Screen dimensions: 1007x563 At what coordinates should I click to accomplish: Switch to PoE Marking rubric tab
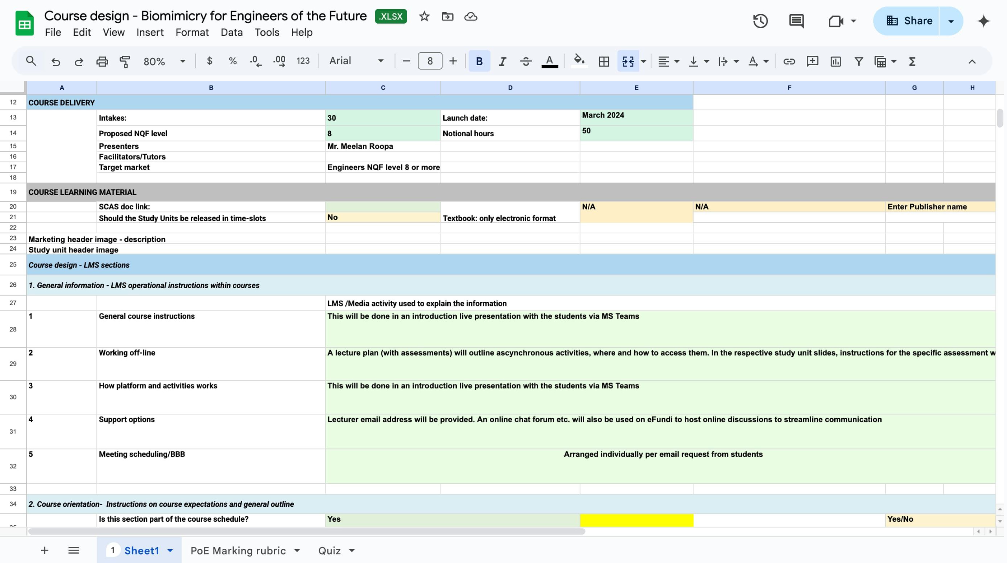[238, 550]
